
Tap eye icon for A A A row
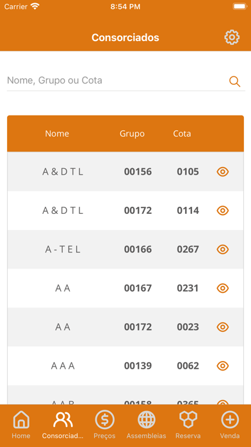coord(223,365)
